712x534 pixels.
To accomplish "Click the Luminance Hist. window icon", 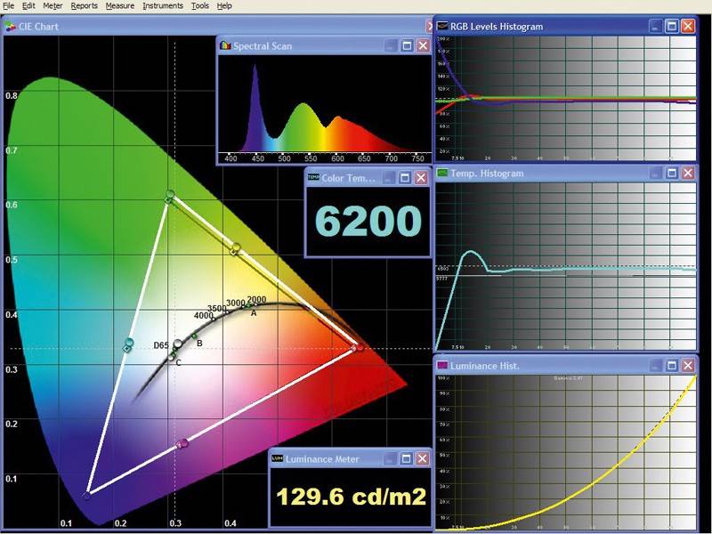I will click(441, 366).
